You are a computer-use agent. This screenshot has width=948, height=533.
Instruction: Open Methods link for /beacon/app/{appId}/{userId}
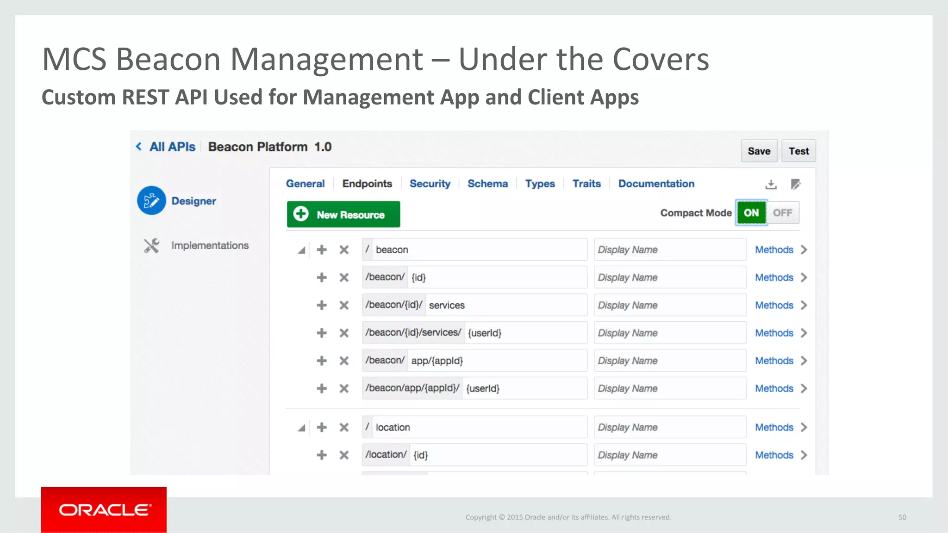(774, 388)
